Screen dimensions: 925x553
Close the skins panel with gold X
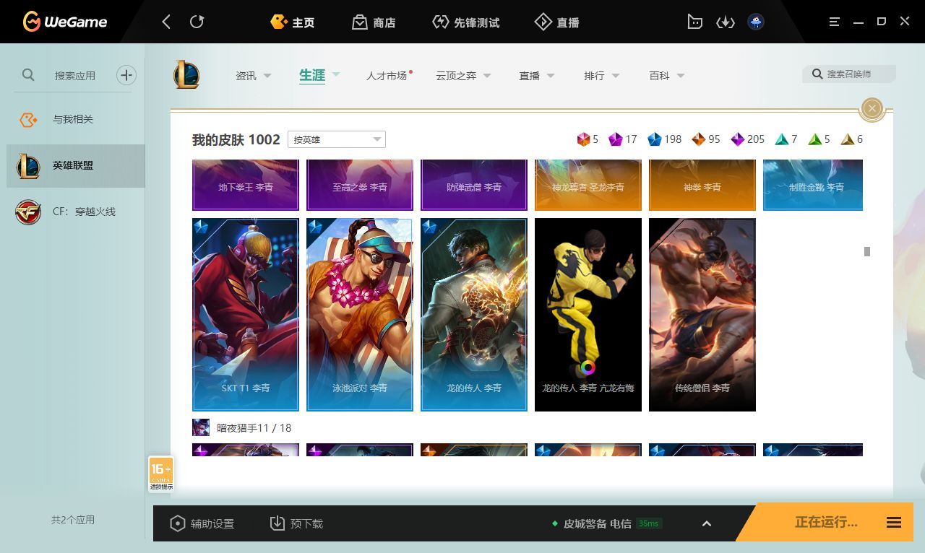(872, 108)
